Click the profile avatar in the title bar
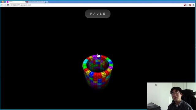196x110 pixels. pyautogui.click(x=2, y=2)
